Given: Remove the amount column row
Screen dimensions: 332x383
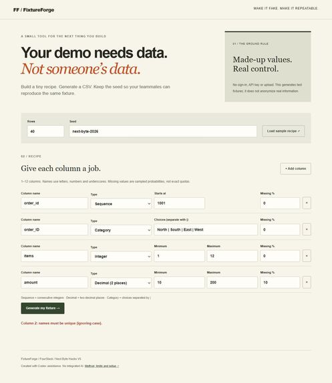Looking at the screenshot, I should [x=307, y=282].
